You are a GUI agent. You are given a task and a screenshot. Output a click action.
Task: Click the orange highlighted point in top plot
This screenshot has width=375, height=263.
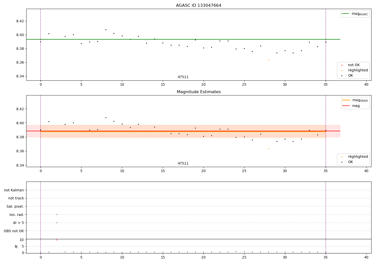coord(268,60)
